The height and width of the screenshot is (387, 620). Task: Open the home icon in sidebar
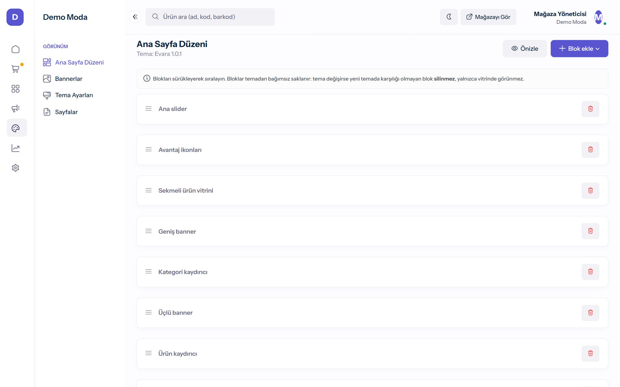(x=15, y=49)
